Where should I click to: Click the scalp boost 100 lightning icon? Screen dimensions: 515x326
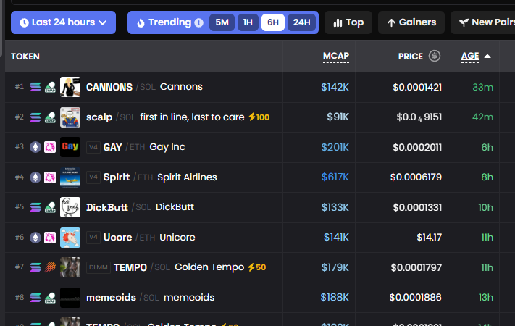[252, 117]
